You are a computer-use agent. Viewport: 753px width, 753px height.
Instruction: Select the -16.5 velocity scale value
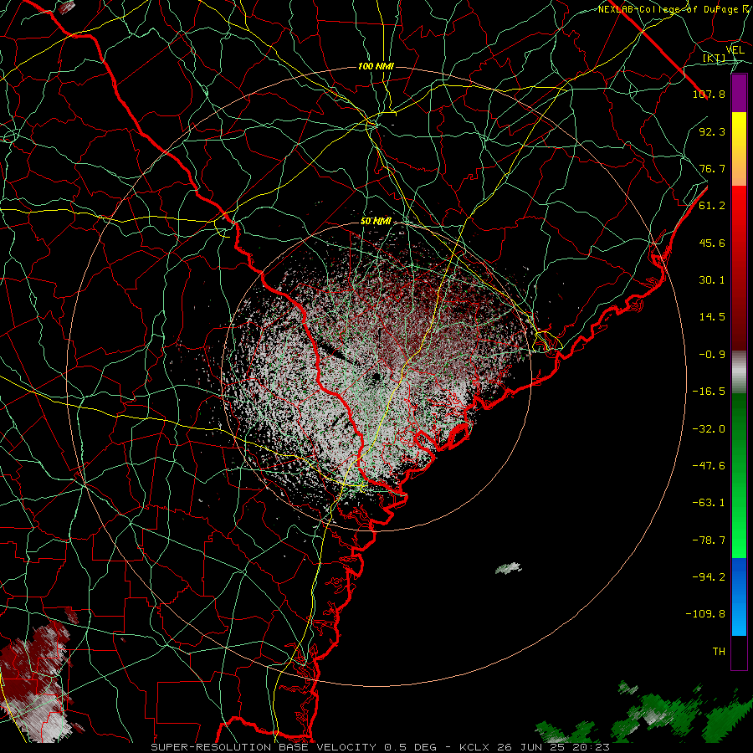[709, 392]
